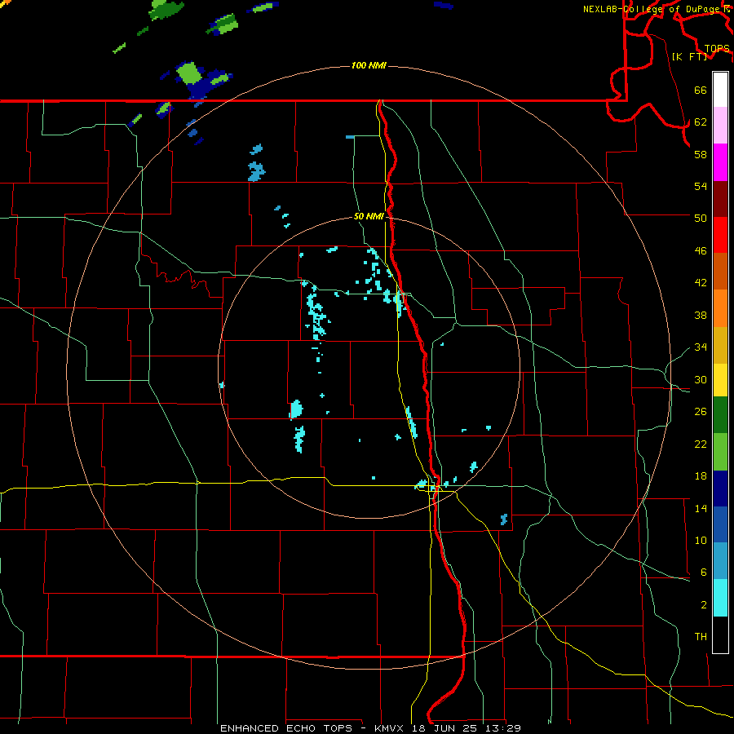Viewport: 734px width, 734px height.
Task: Click the white swatch in color scale
Action: point(720,90)
